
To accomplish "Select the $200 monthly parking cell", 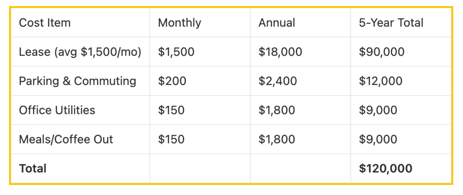I will [200, 81].
